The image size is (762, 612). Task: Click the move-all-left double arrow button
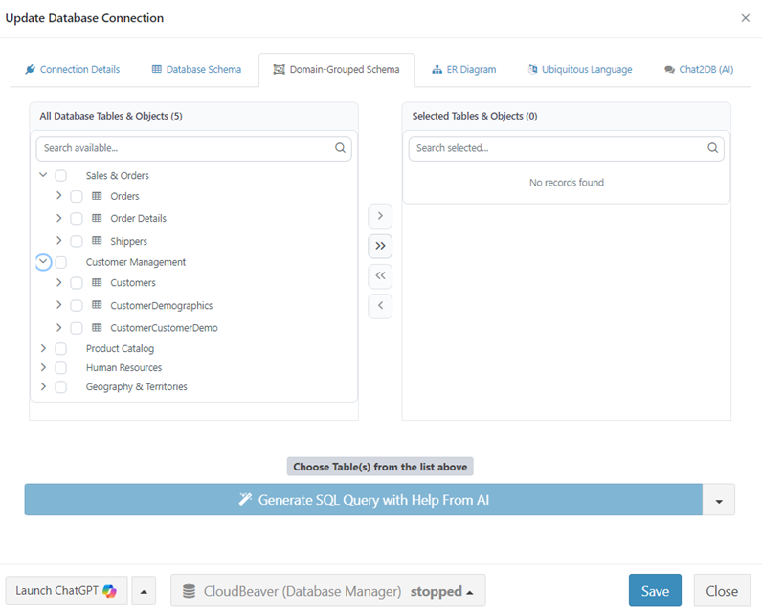[x=380, y=276]
